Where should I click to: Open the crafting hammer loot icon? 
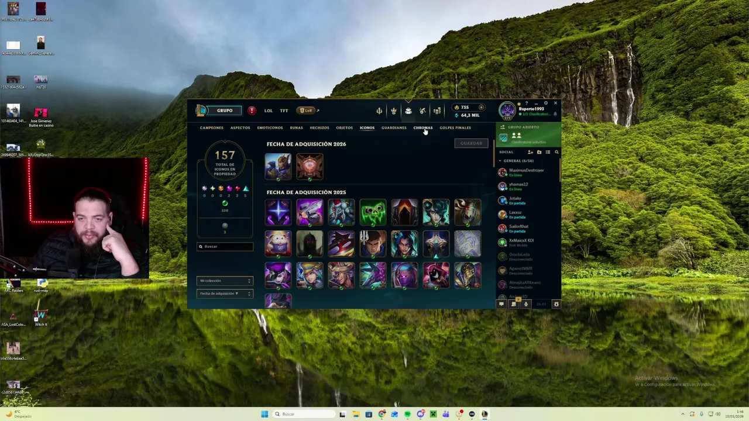(x=422, y=111)
